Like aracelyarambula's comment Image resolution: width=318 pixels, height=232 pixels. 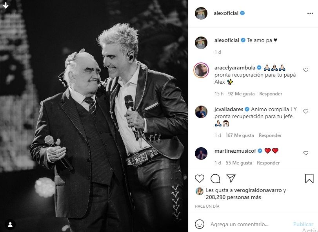[x=306, y=70]
